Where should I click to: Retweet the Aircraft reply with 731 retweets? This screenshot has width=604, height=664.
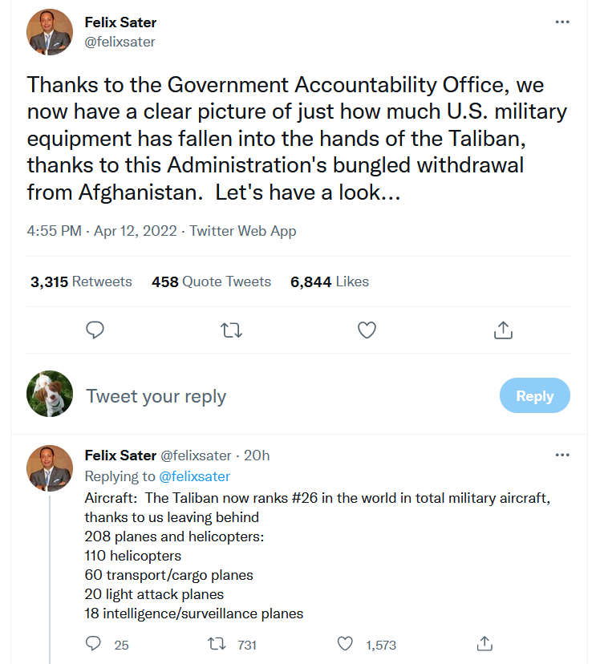tap(217, 644)
